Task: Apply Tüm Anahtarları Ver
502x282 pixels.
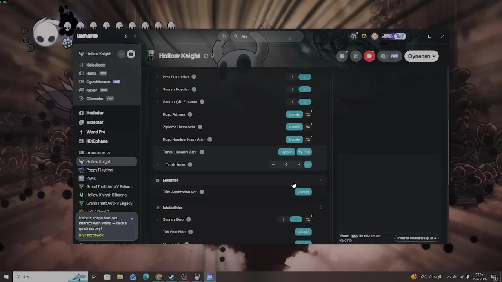Action: 303,192
